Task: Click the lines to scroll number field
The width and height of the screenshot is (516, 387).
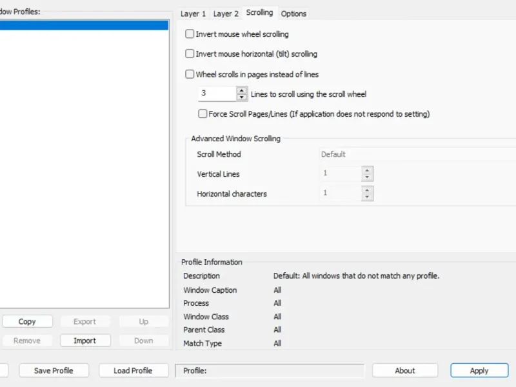Action: click(216, 94)
